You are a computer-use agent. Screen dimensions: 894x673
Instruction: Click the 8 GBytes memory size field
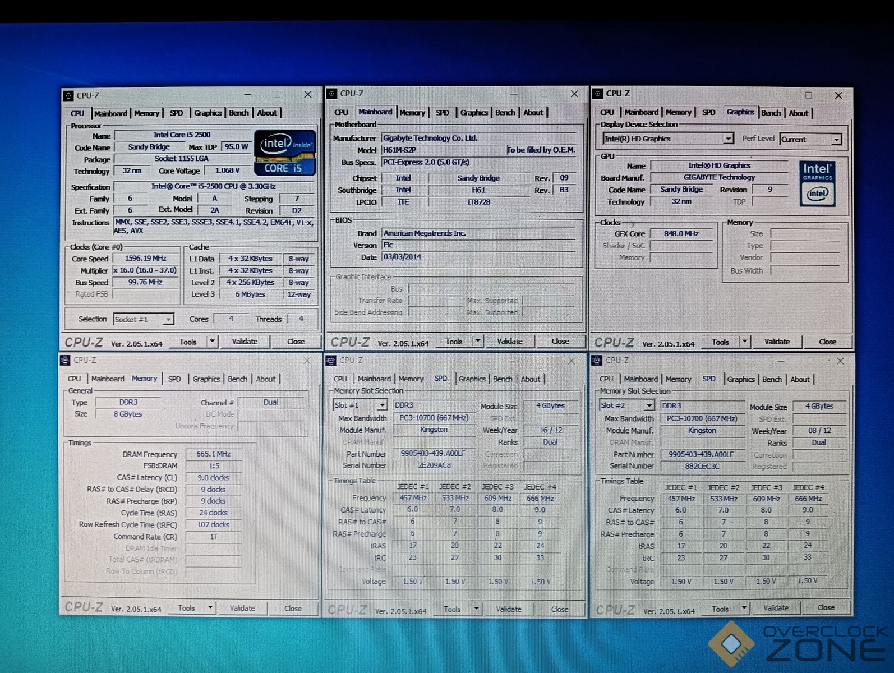(128, 414)
